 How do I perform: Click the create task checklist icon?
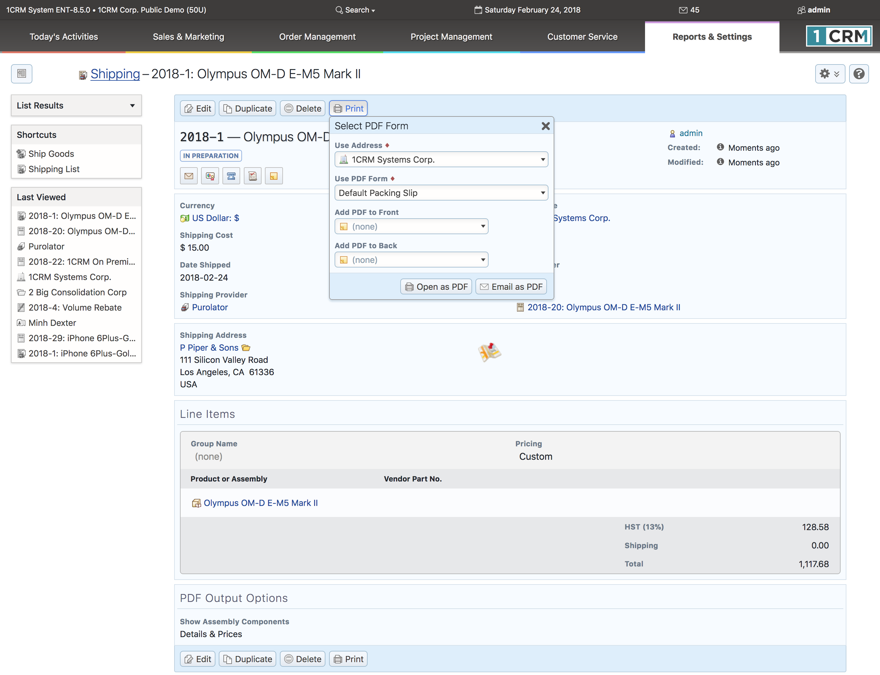253,176
